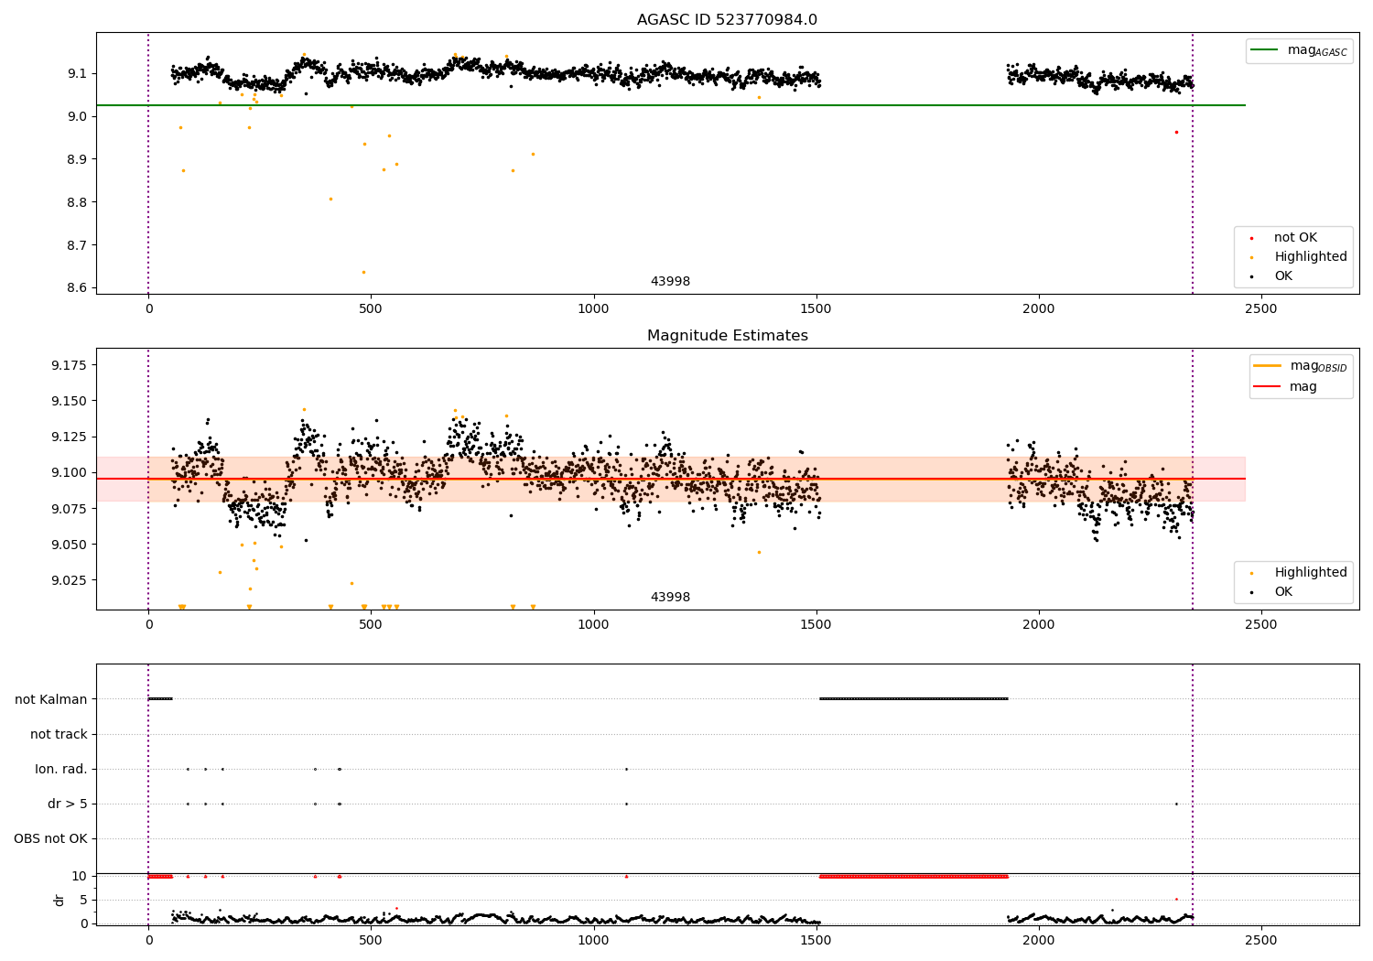Click "not OK" legend entry in top plot

tap(1295, 238)
